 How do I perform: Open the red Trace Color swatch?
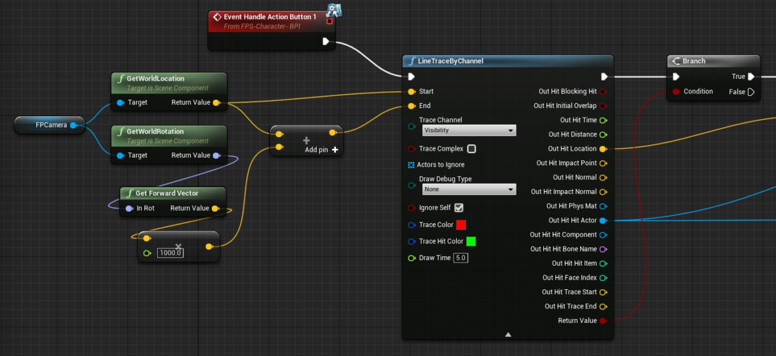(461, 225)
